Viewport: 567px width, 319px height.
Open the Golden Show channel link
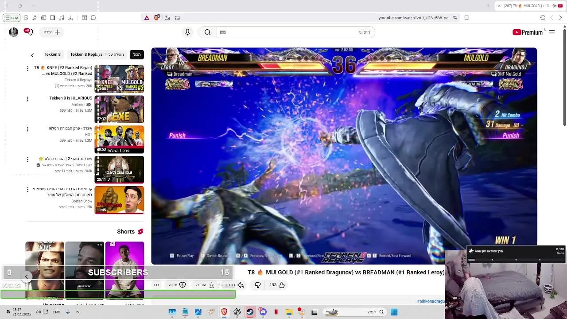tap(82, 201)
